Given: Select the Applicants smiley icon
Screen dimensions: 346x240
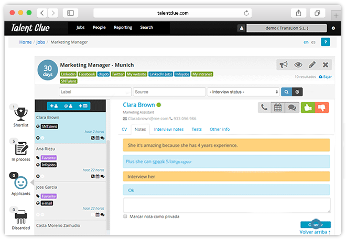Looking at the screenshot, I should (x=20, y=183).
